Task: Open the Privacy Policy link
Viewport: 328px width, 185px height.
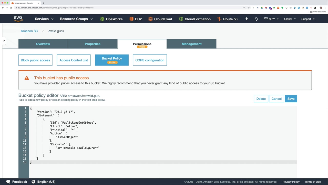Action: 291,182
